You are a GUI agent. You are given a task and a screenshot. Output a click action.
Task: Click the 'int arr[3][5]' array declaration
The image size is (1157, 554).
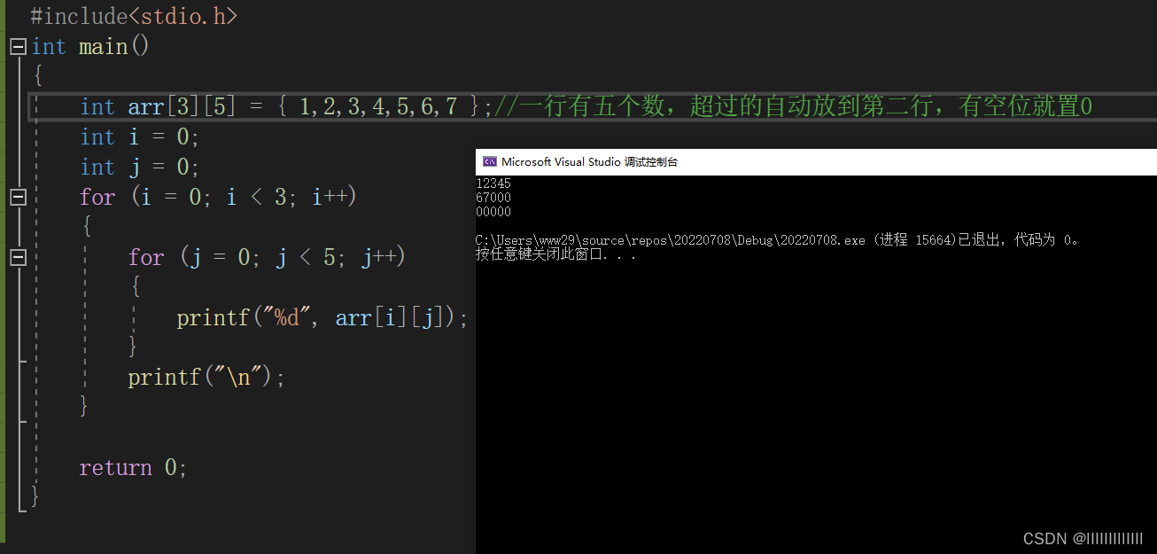[159, 107]
